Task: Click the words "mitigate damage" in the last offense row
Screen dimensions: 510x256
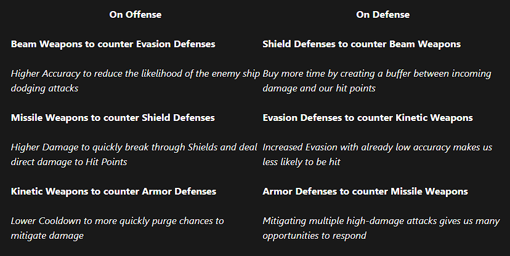Action: [x=47, y=236]
